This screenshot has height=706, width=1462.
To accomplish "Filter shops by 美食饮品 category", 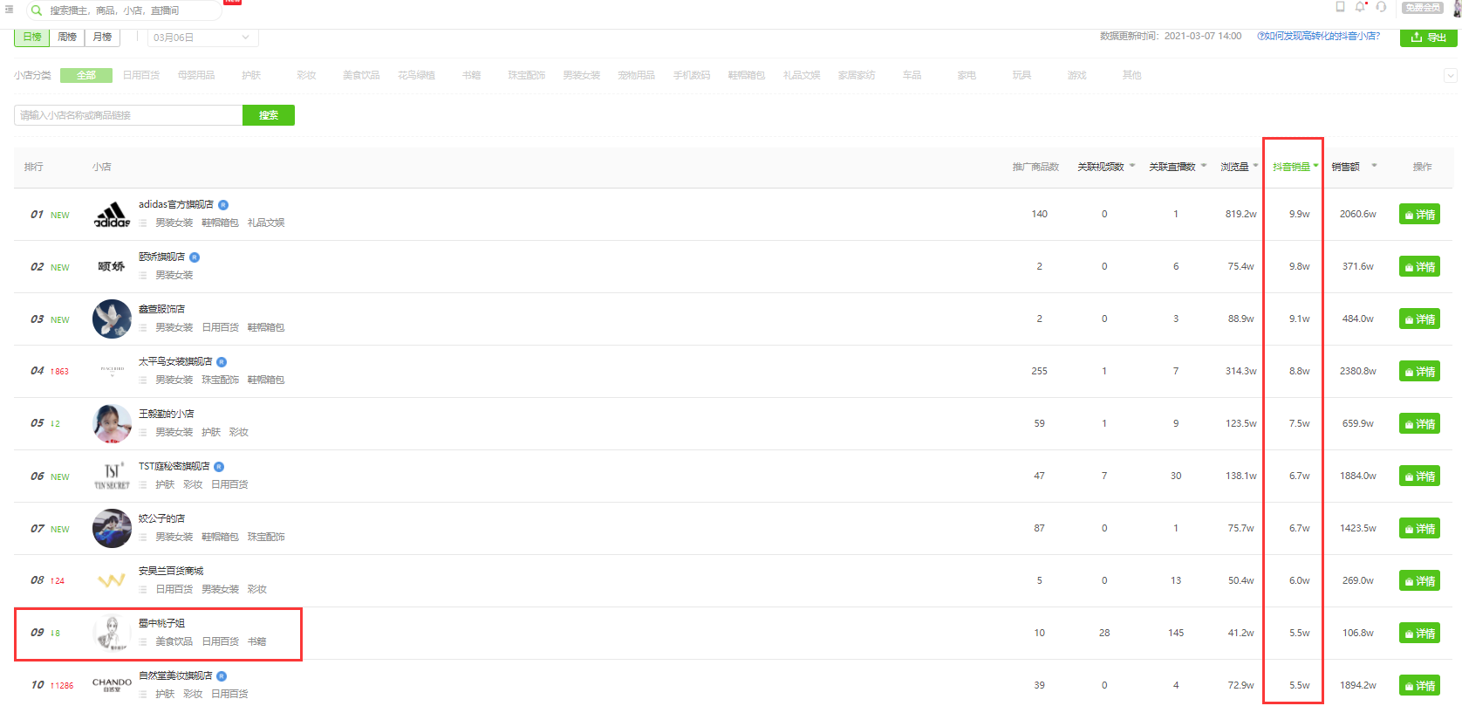I will click(361, 76).
